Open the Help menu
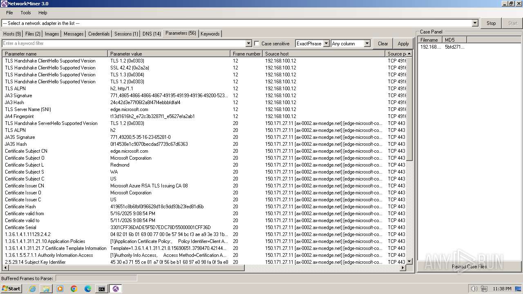Screen dimensions: 523x294 tap(43, 13)
